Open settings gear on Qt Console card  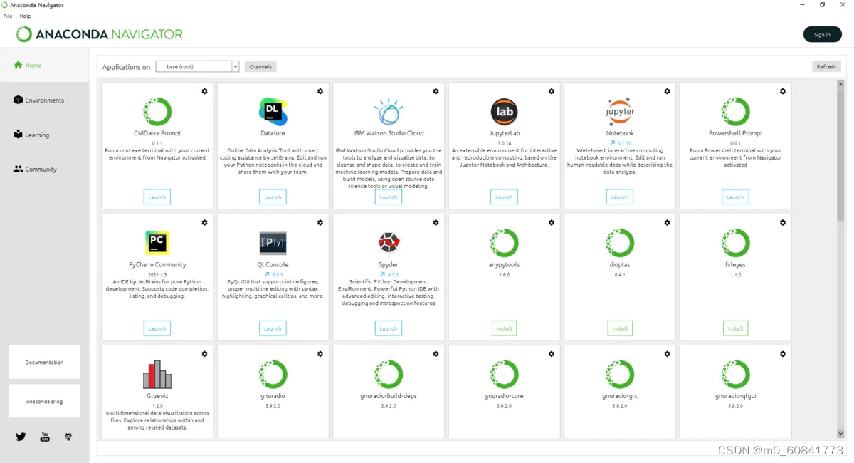coord(320,223)
